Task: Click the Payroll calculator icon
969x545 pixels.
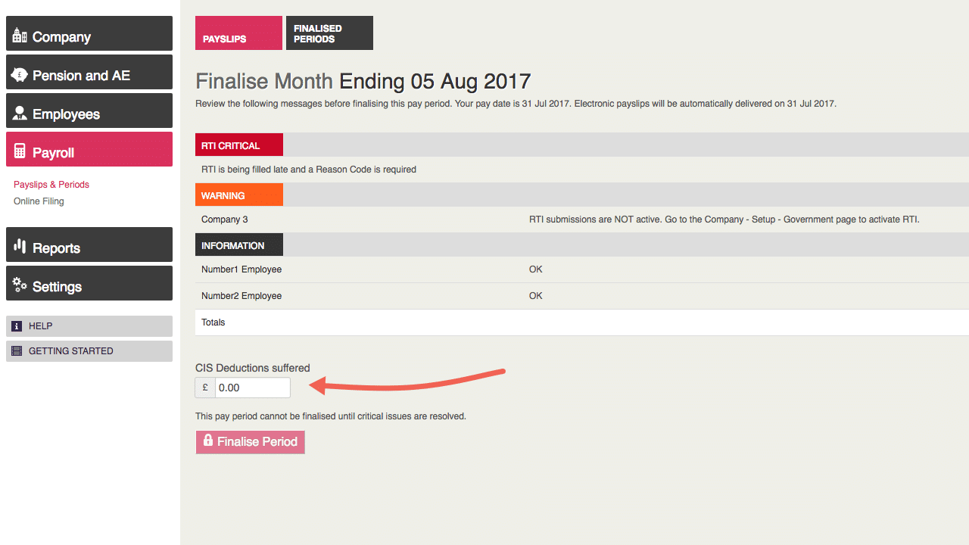Action: pyautogui.click(x=20, y=151)
